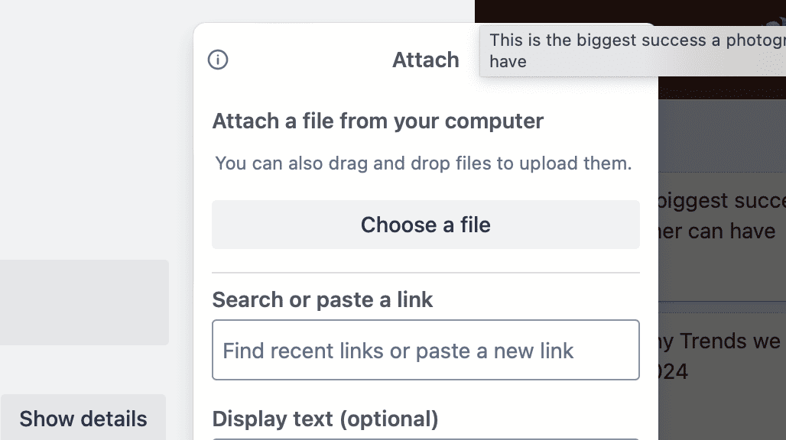Screen dimensions: 786x440
Task: Click the divider line below Choose a file
Action: tap(425, 273)
